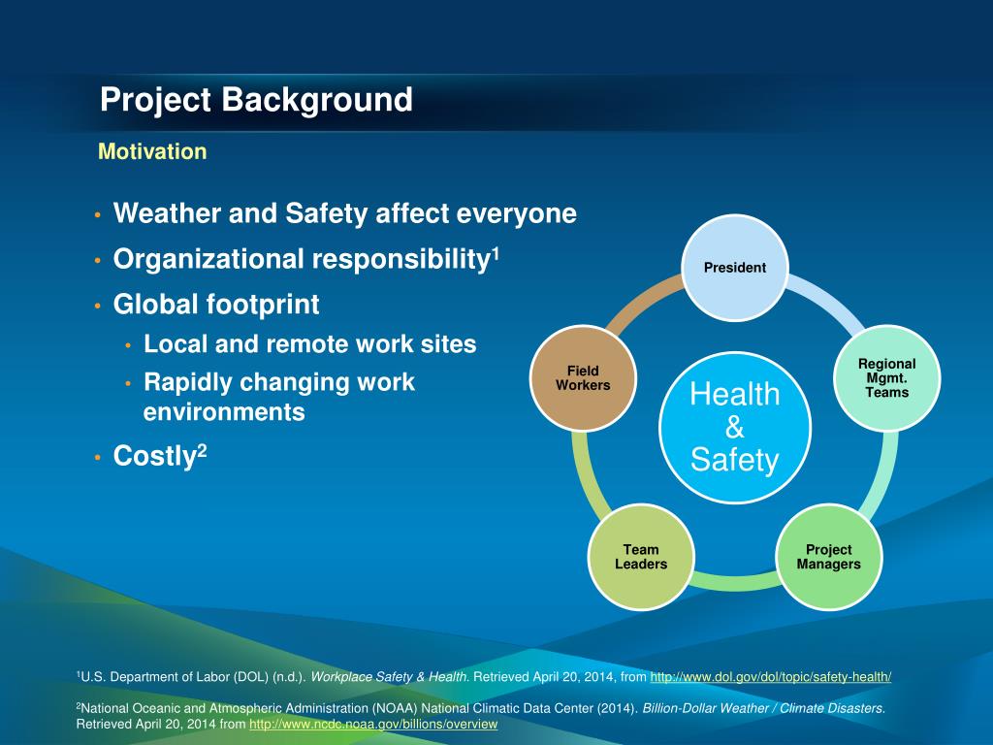Click the 'Weather and Safety affect everyone' bullet
Image resolution: width=993 pixels, height=745 pixels.
[x=344, y=212]
